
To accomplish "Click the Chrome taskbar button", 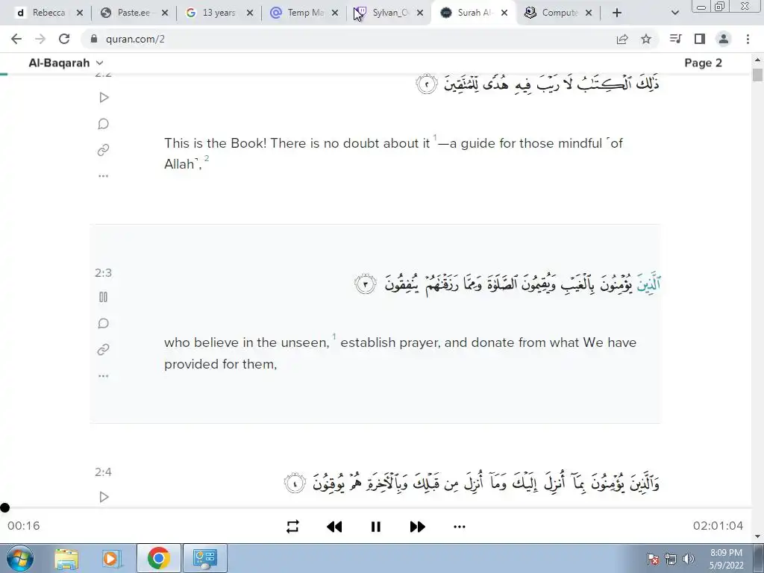I will tap(159, 558).
